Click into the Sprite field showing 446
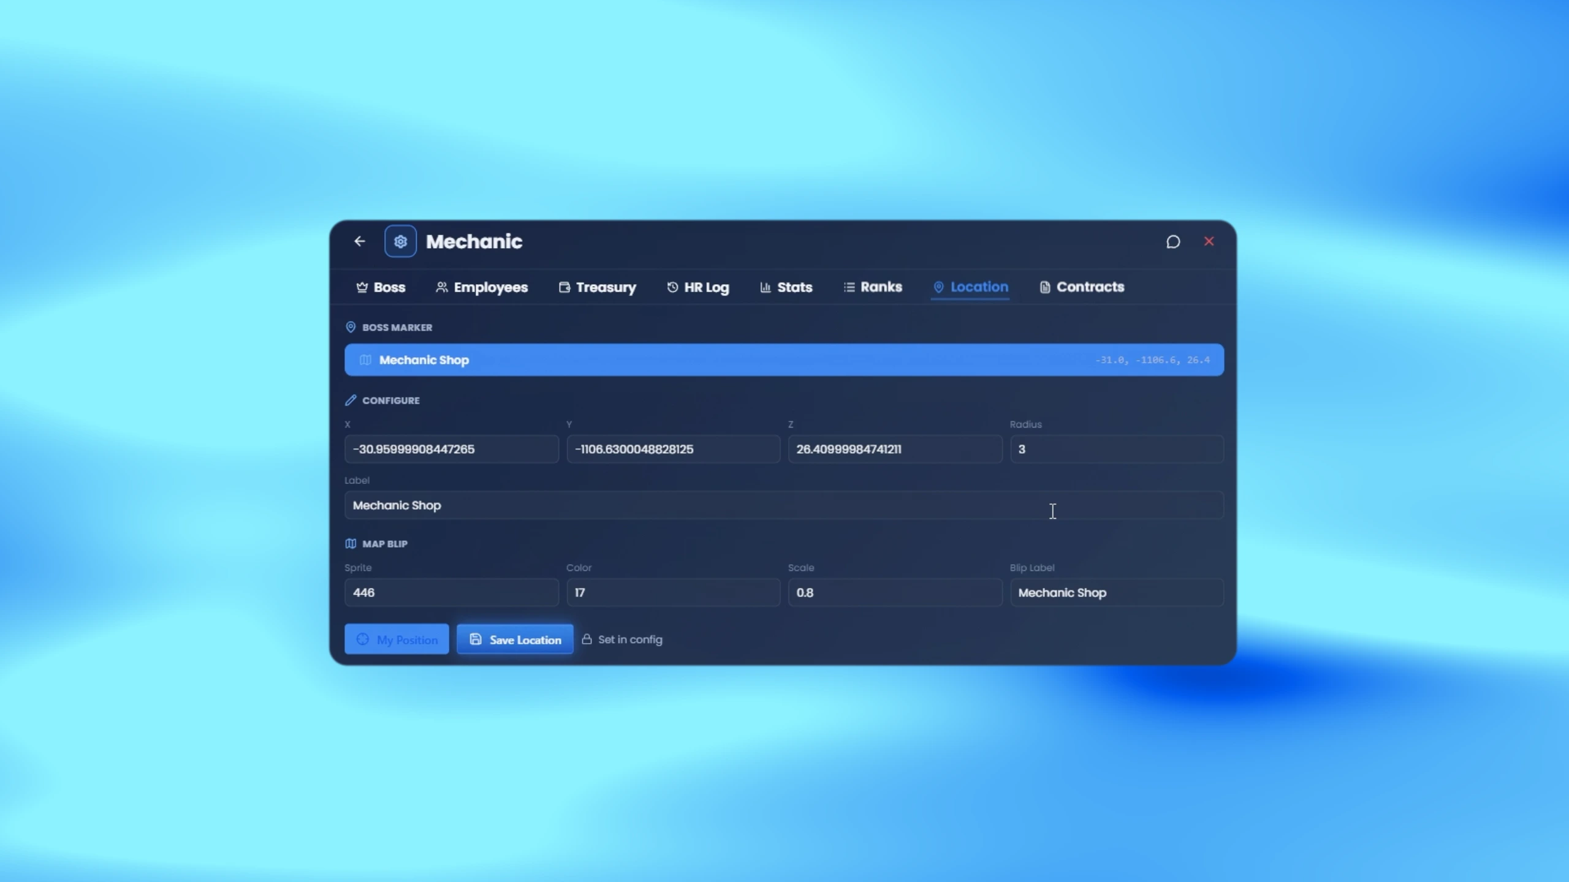This screenshot has width=1569, height=882. coord(451,592)
